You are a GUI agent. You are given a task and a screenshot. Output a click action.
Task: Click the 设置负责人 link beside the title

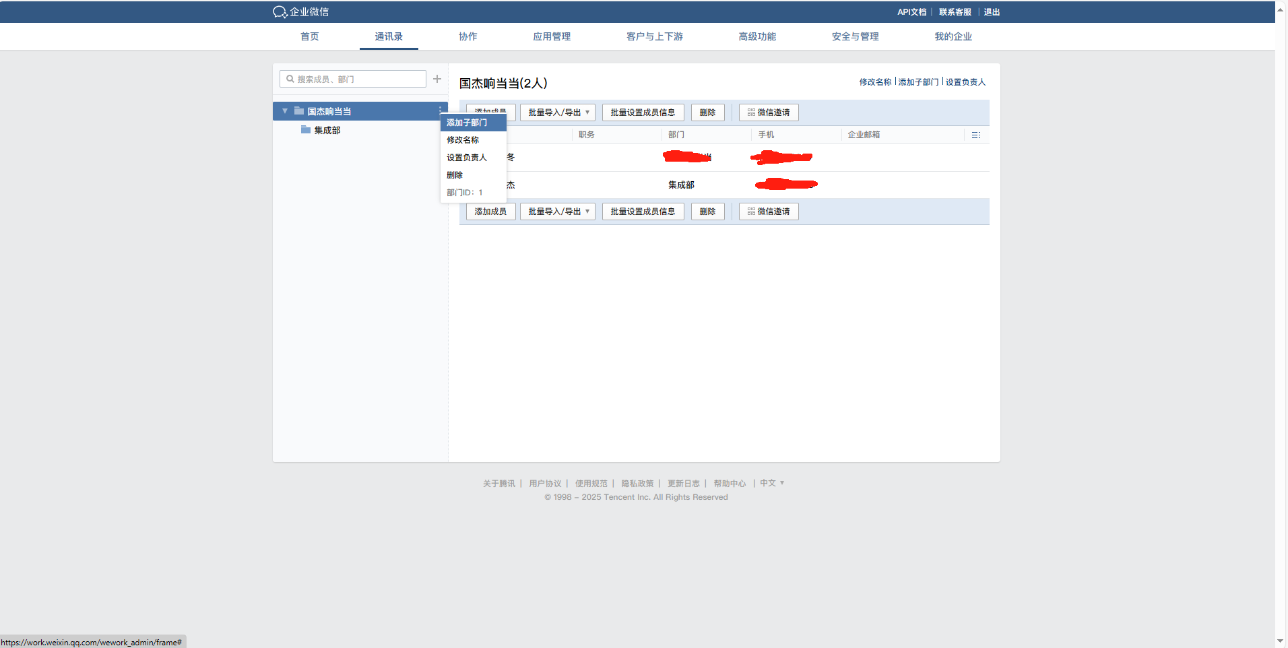tap(965, 82)
